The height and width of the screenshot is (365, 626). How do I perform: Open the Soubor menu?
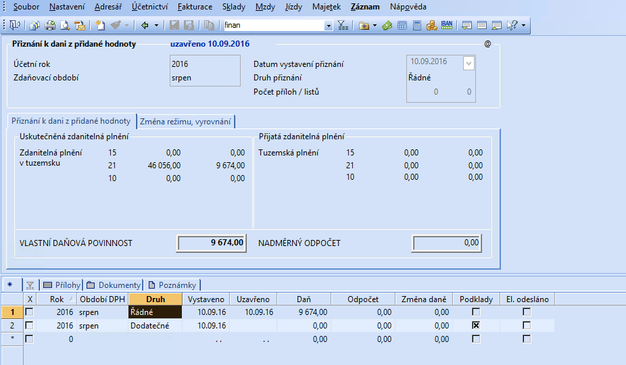(26, 7)
